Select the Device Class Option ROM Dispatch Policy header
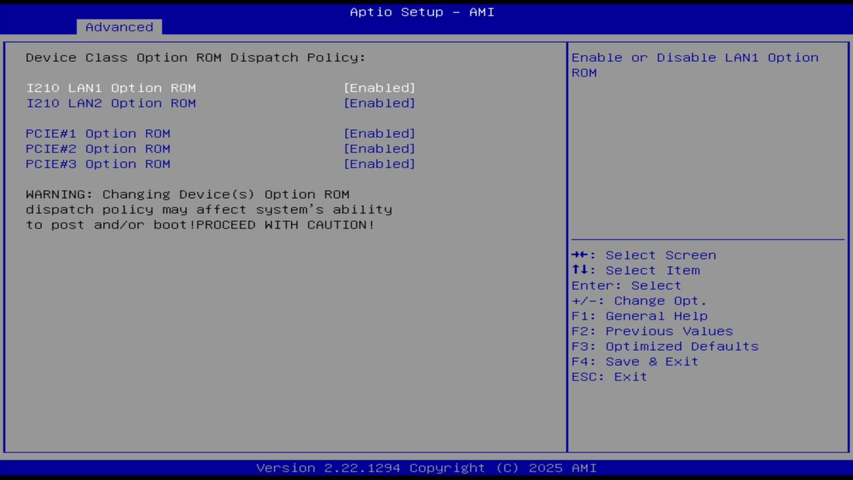853x480 pixels. pos(195,57)
